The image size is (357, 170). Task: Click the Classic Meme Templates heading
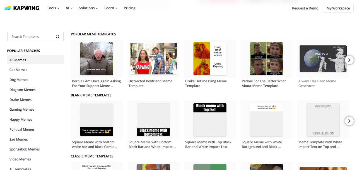tap(92, 156)
